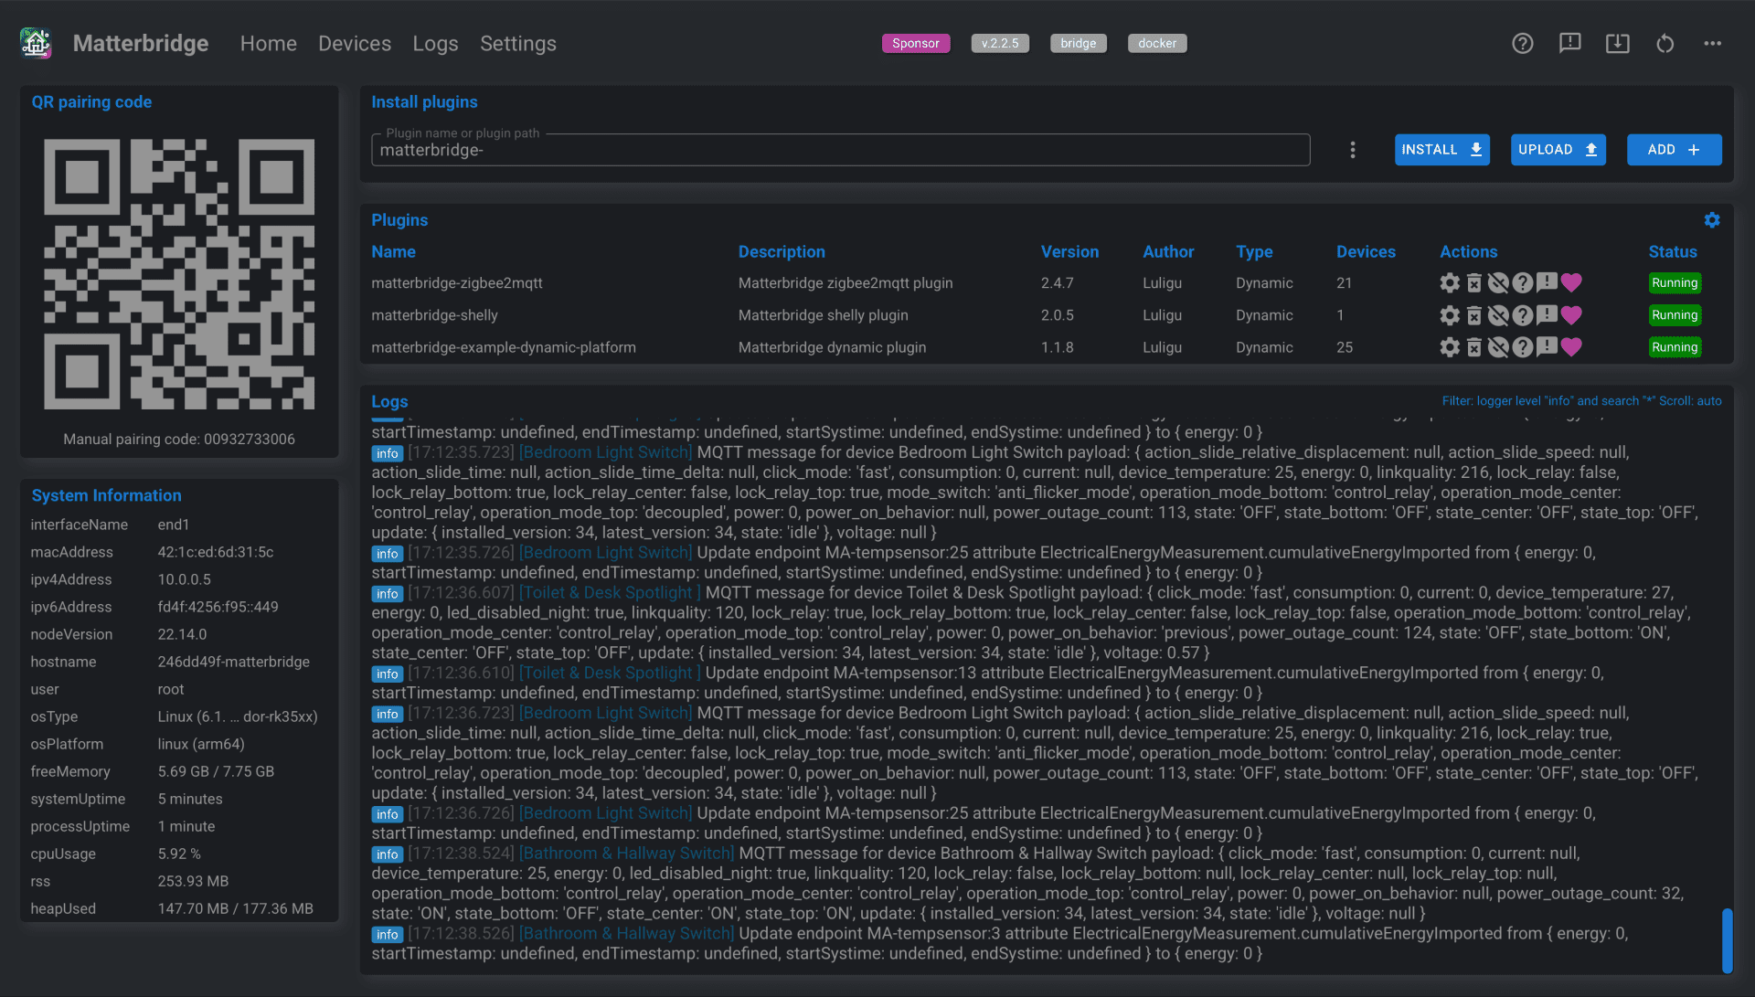Image resolution: width=1755 pixels, height=997 pixels.
Task: Open the header three-dot more menu
Action: [1712, 43]
